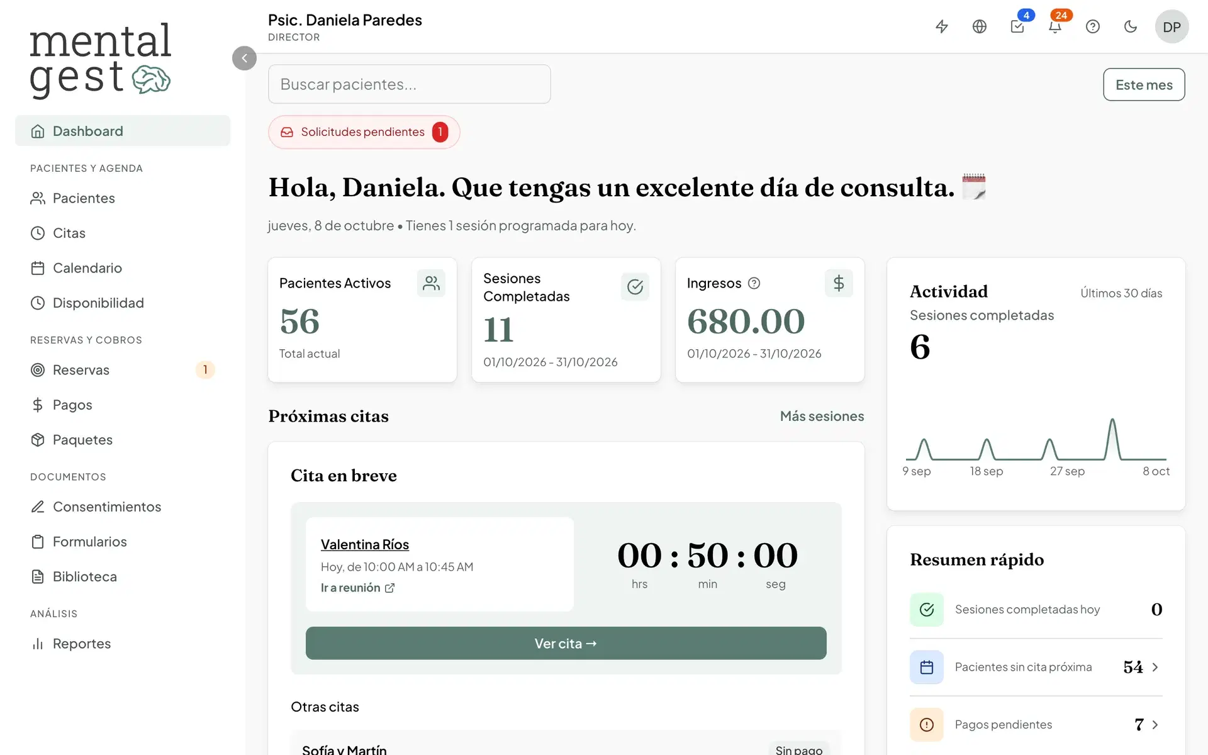Viewport: 1208px width, 755px height.
Task: Toggle dark mode with the moon icon
Action: [x=1131, y=26]
